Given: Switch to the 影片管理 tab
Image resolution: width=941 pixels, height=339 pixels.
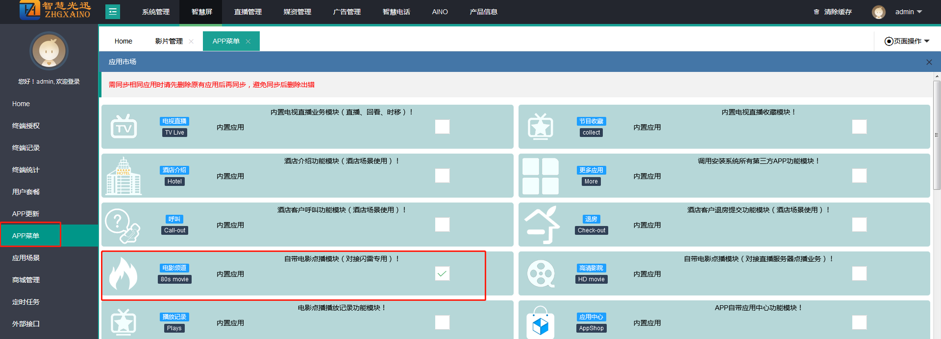Looking at the screenshot, I should pos(169,41).
